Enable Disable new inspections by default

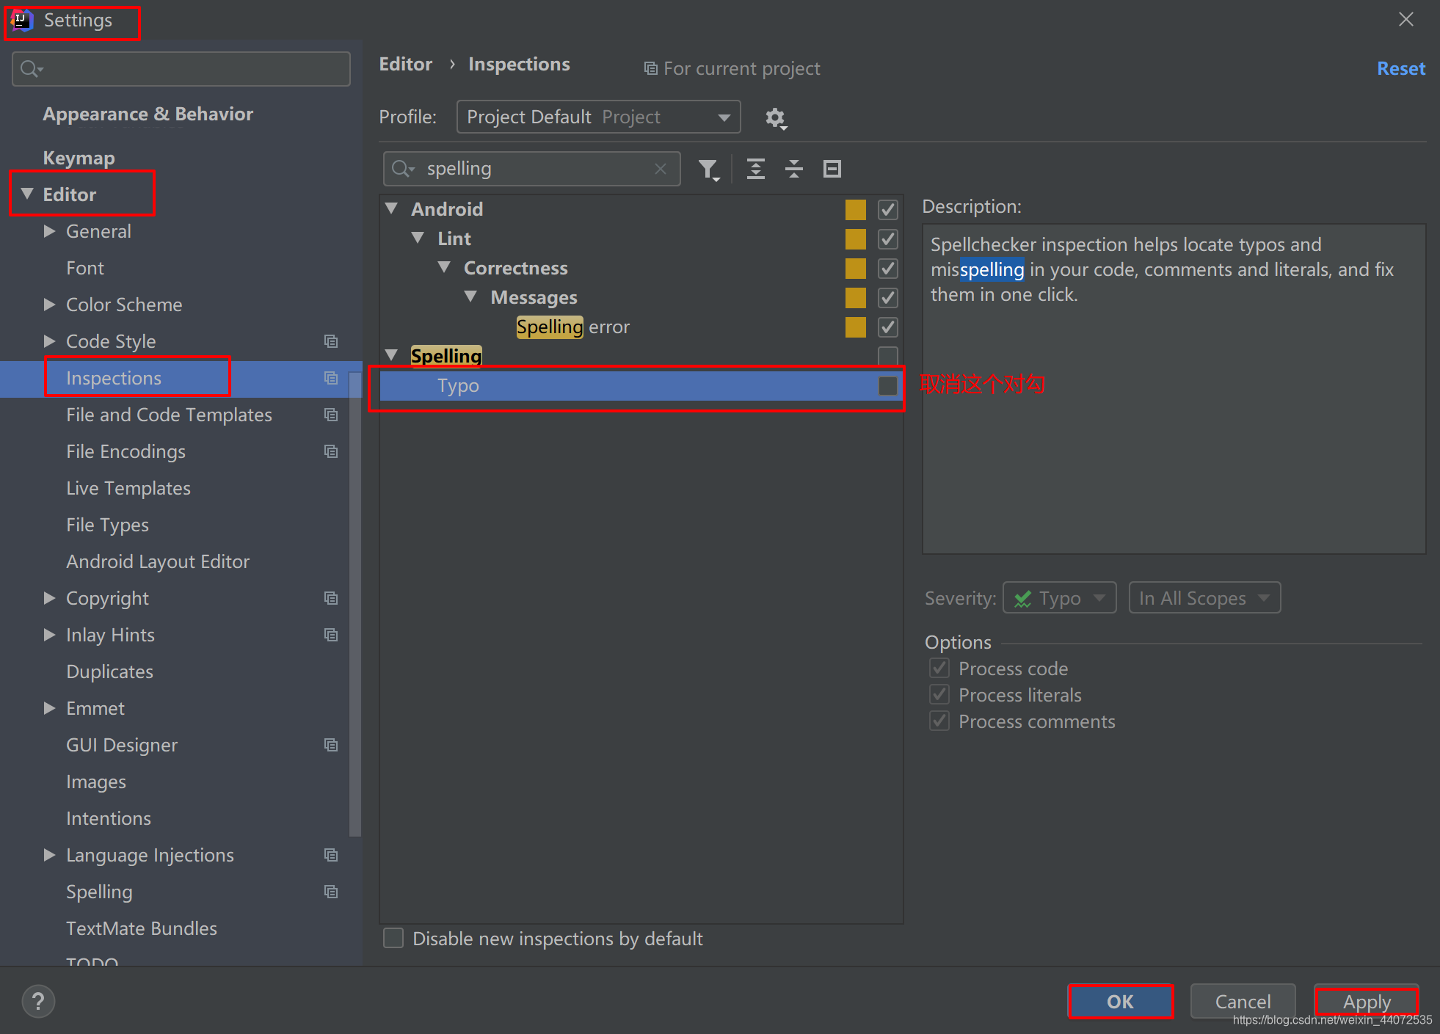tap(394, 939)
